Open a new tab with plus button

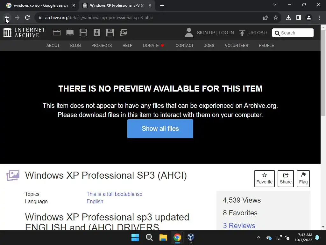tap(162, 6)
